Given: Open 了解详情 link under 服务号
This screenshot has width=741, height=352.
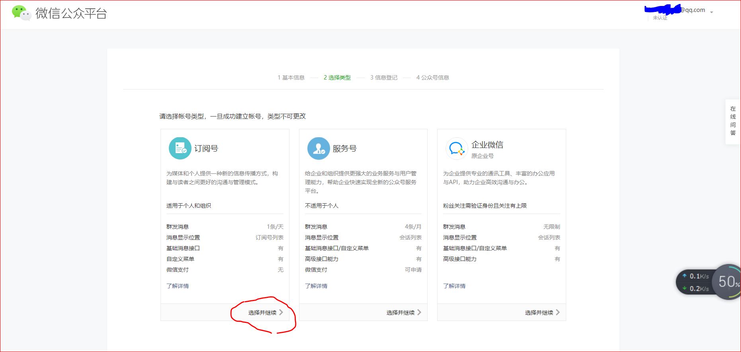Looking at the screenshot, I should [x=316, y=286].
